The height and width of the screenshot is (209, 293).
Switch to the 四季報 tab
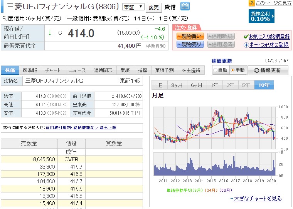[30, 70]
